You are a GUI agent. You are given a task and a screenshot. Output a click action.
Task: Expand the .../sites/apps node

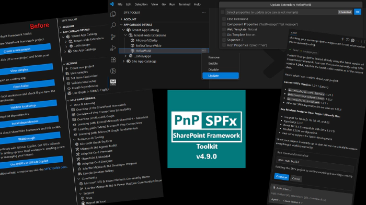point(125,56)
